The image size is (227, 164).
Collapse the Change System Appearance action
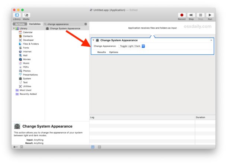[x=93, y=40]
